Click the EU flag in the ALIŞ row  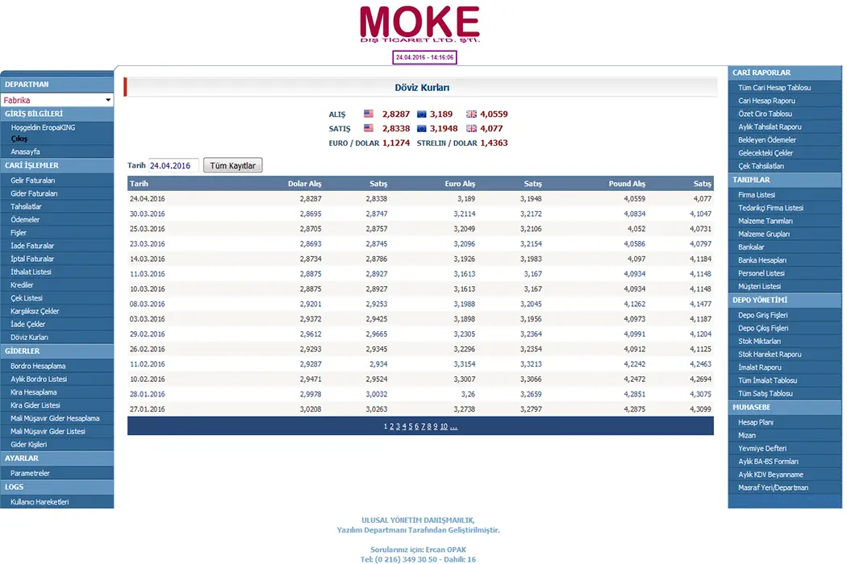click(422, 114)
